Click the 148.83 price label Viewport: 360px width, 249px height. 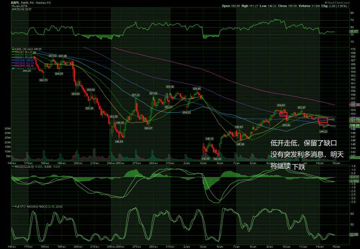tap(239, 127)
